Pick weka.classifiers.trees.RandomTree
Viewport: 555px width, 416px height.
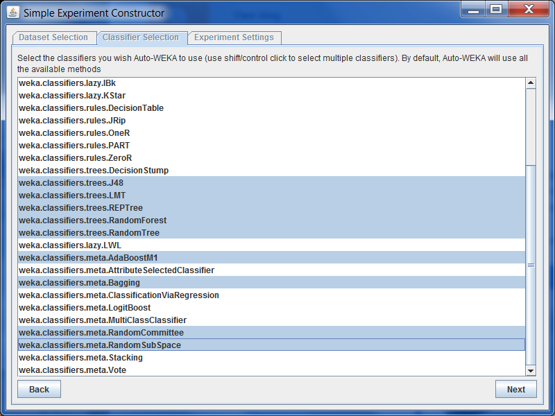click(271, 233)
